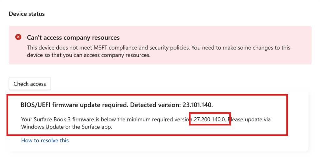Select the Can't access company resources title
320x166 pixels.
pyautogui.click(x=73, y=38)
